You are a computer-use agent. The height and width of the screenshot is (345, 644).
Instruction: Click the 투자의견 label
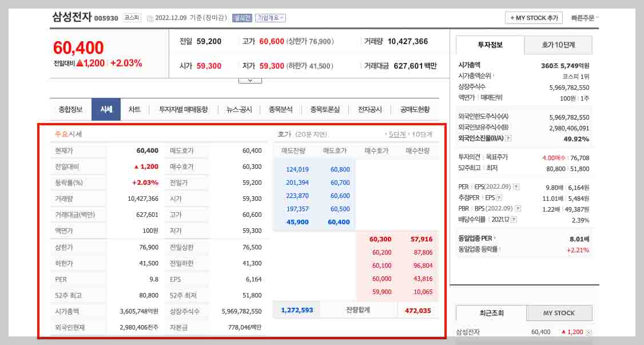(470, 157)
